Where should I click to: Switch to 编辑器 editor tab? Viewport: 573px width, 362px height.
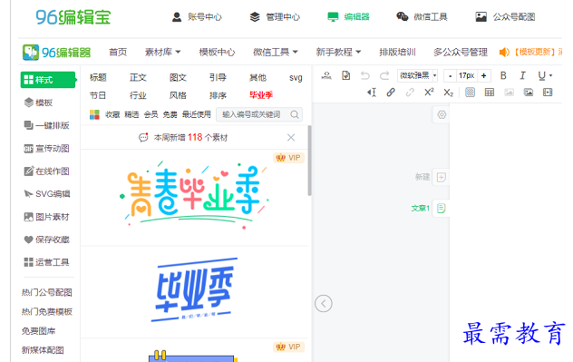pos(349,17)
